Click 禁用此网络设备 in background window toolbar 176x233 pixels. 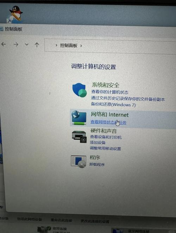[x=30, y=219]
